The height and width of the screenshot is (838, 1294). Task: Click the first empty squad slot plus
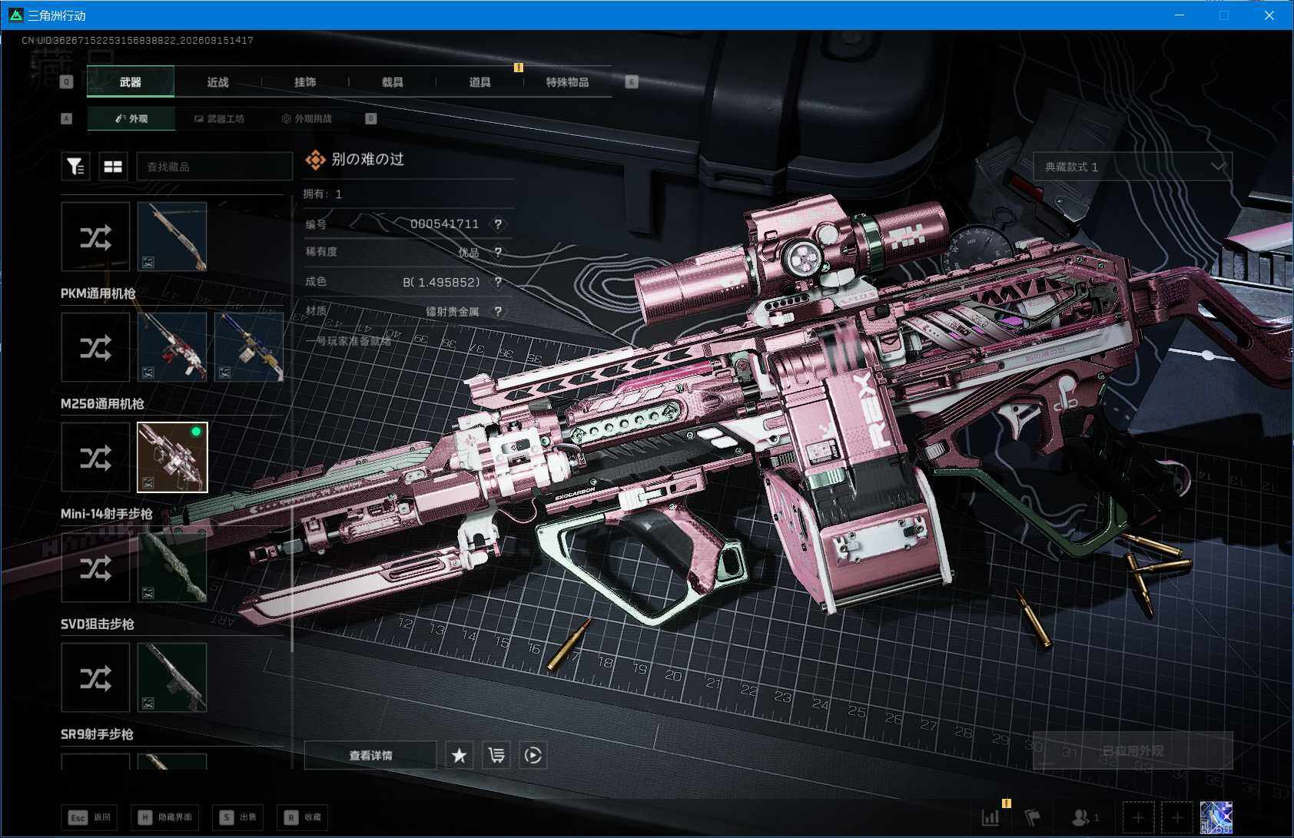1139,817
